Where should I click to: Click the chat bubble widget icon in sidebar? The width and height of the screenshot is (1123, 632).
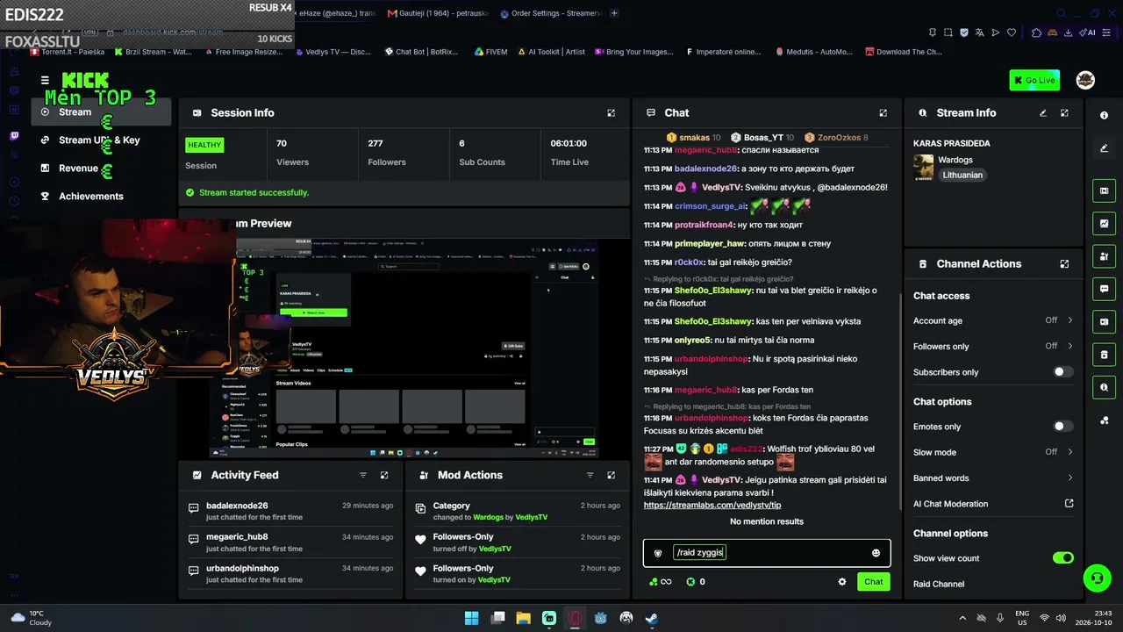tap(1104, 289)
